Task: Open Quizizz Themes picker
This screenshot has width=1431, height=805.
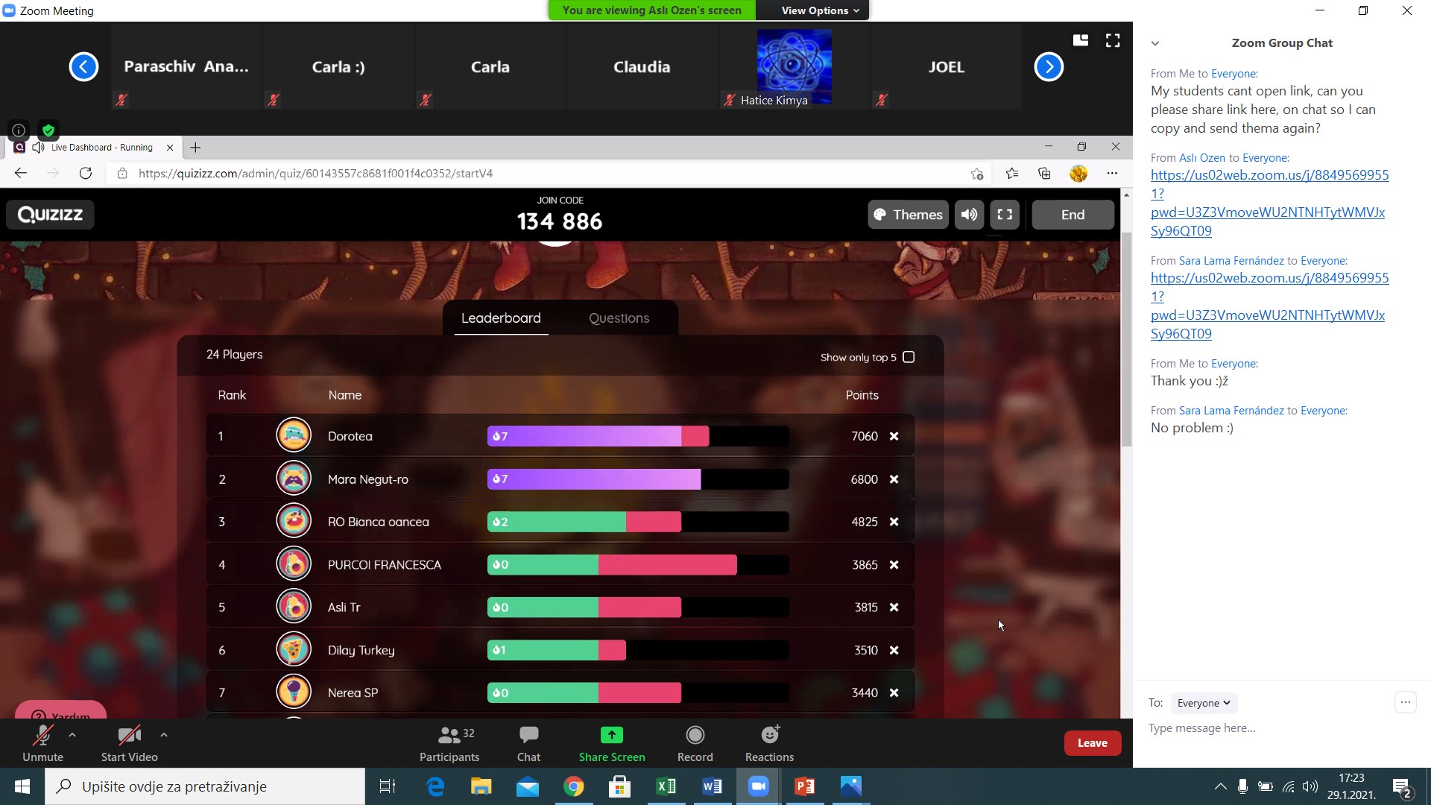Action: (908, 215)
